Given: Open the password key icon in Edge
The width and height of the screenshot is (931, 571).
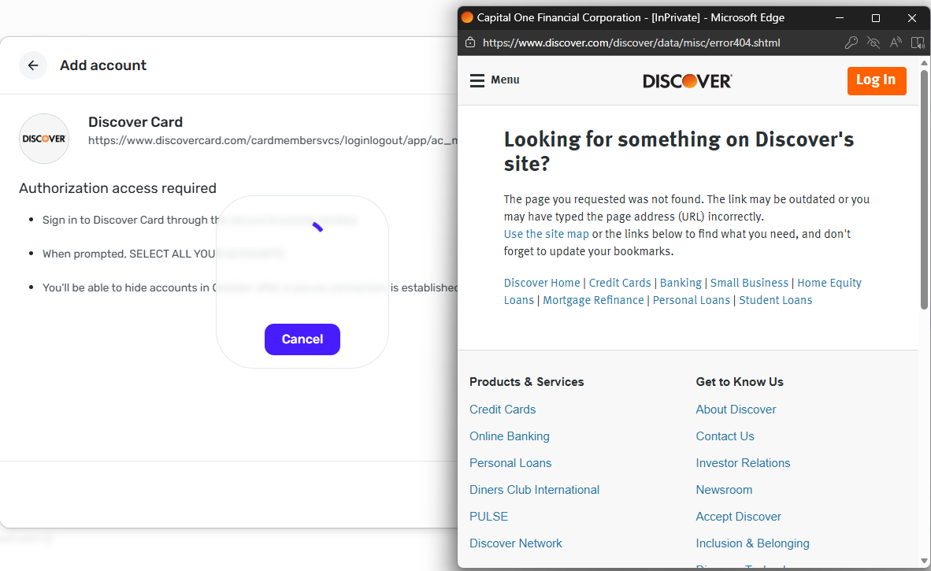Looking at the screenshot, I should [851, 43].
